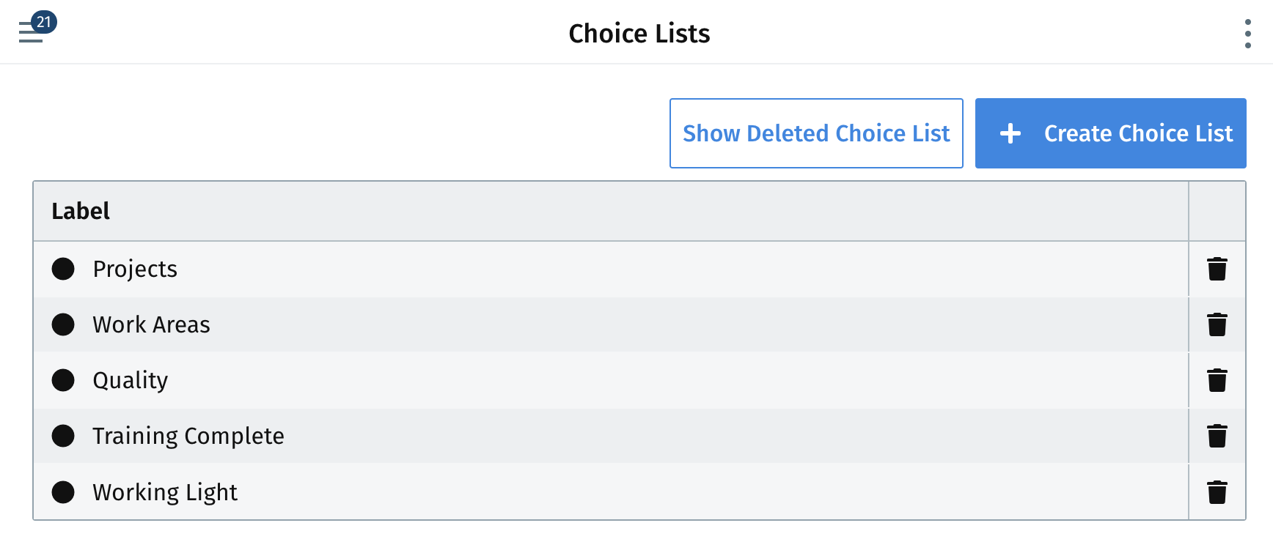Delete the Training Complete choice list
Image resolution: width=1273 pixels, height=542 pixels.
pyautogui.click(x=1217, y=436)
